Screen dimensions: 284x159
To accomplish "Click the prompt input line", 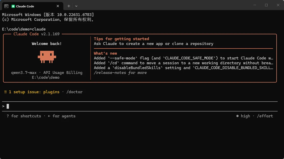I will pos(140,106).
